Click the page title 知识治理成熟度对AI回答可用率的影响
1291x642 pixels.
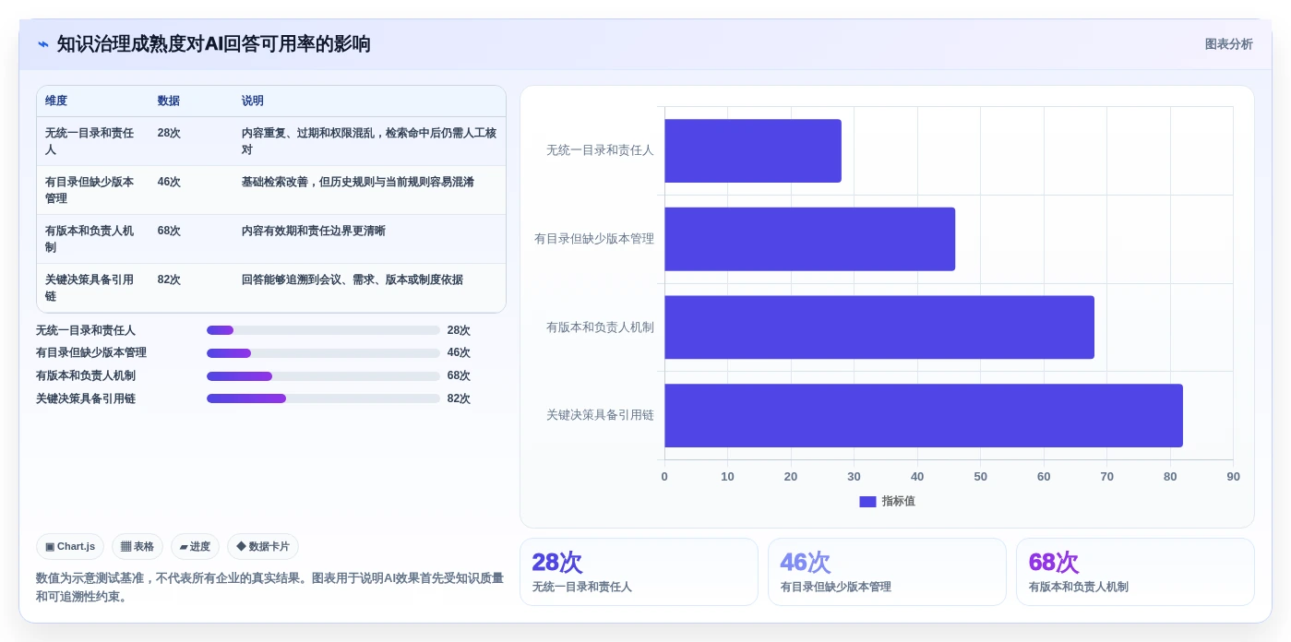(214, 44)
